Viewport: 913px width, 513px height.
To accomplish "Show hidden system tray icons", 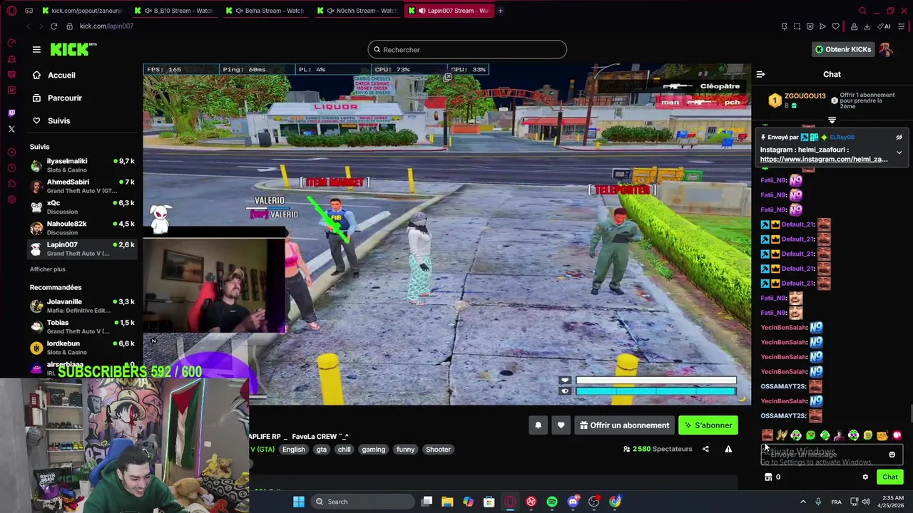I will [x=802, y=502].
